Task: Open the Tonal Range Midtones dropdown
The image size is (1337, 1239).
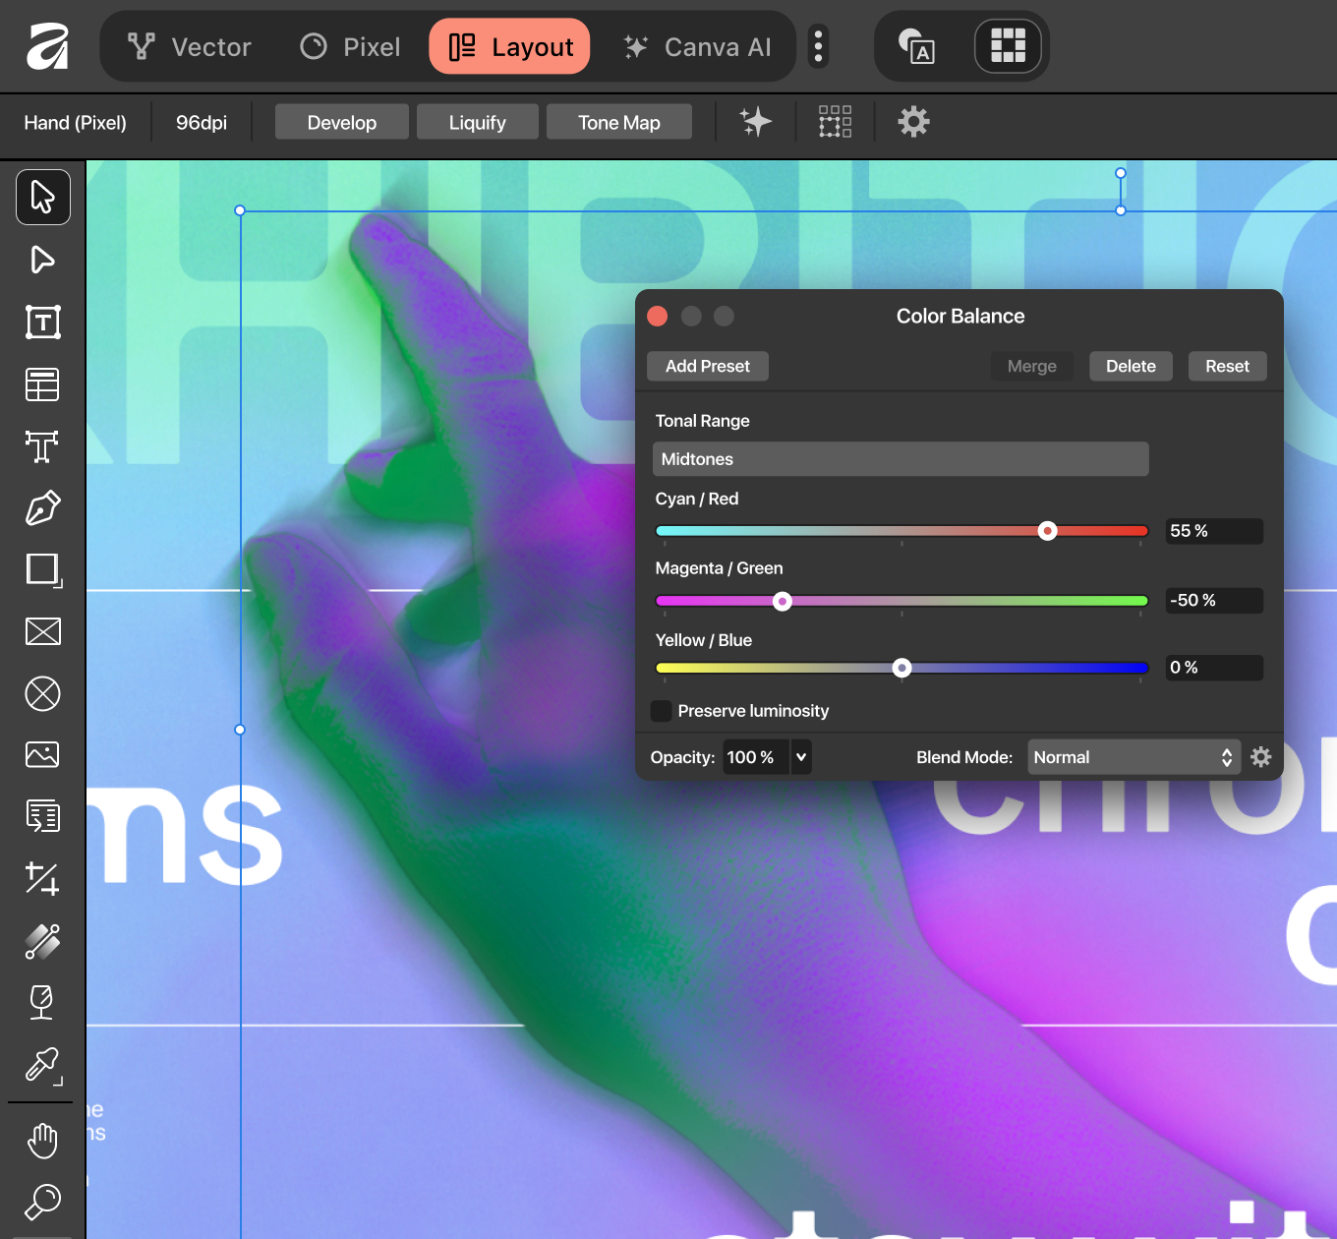Action: click(x=900, y=459)
